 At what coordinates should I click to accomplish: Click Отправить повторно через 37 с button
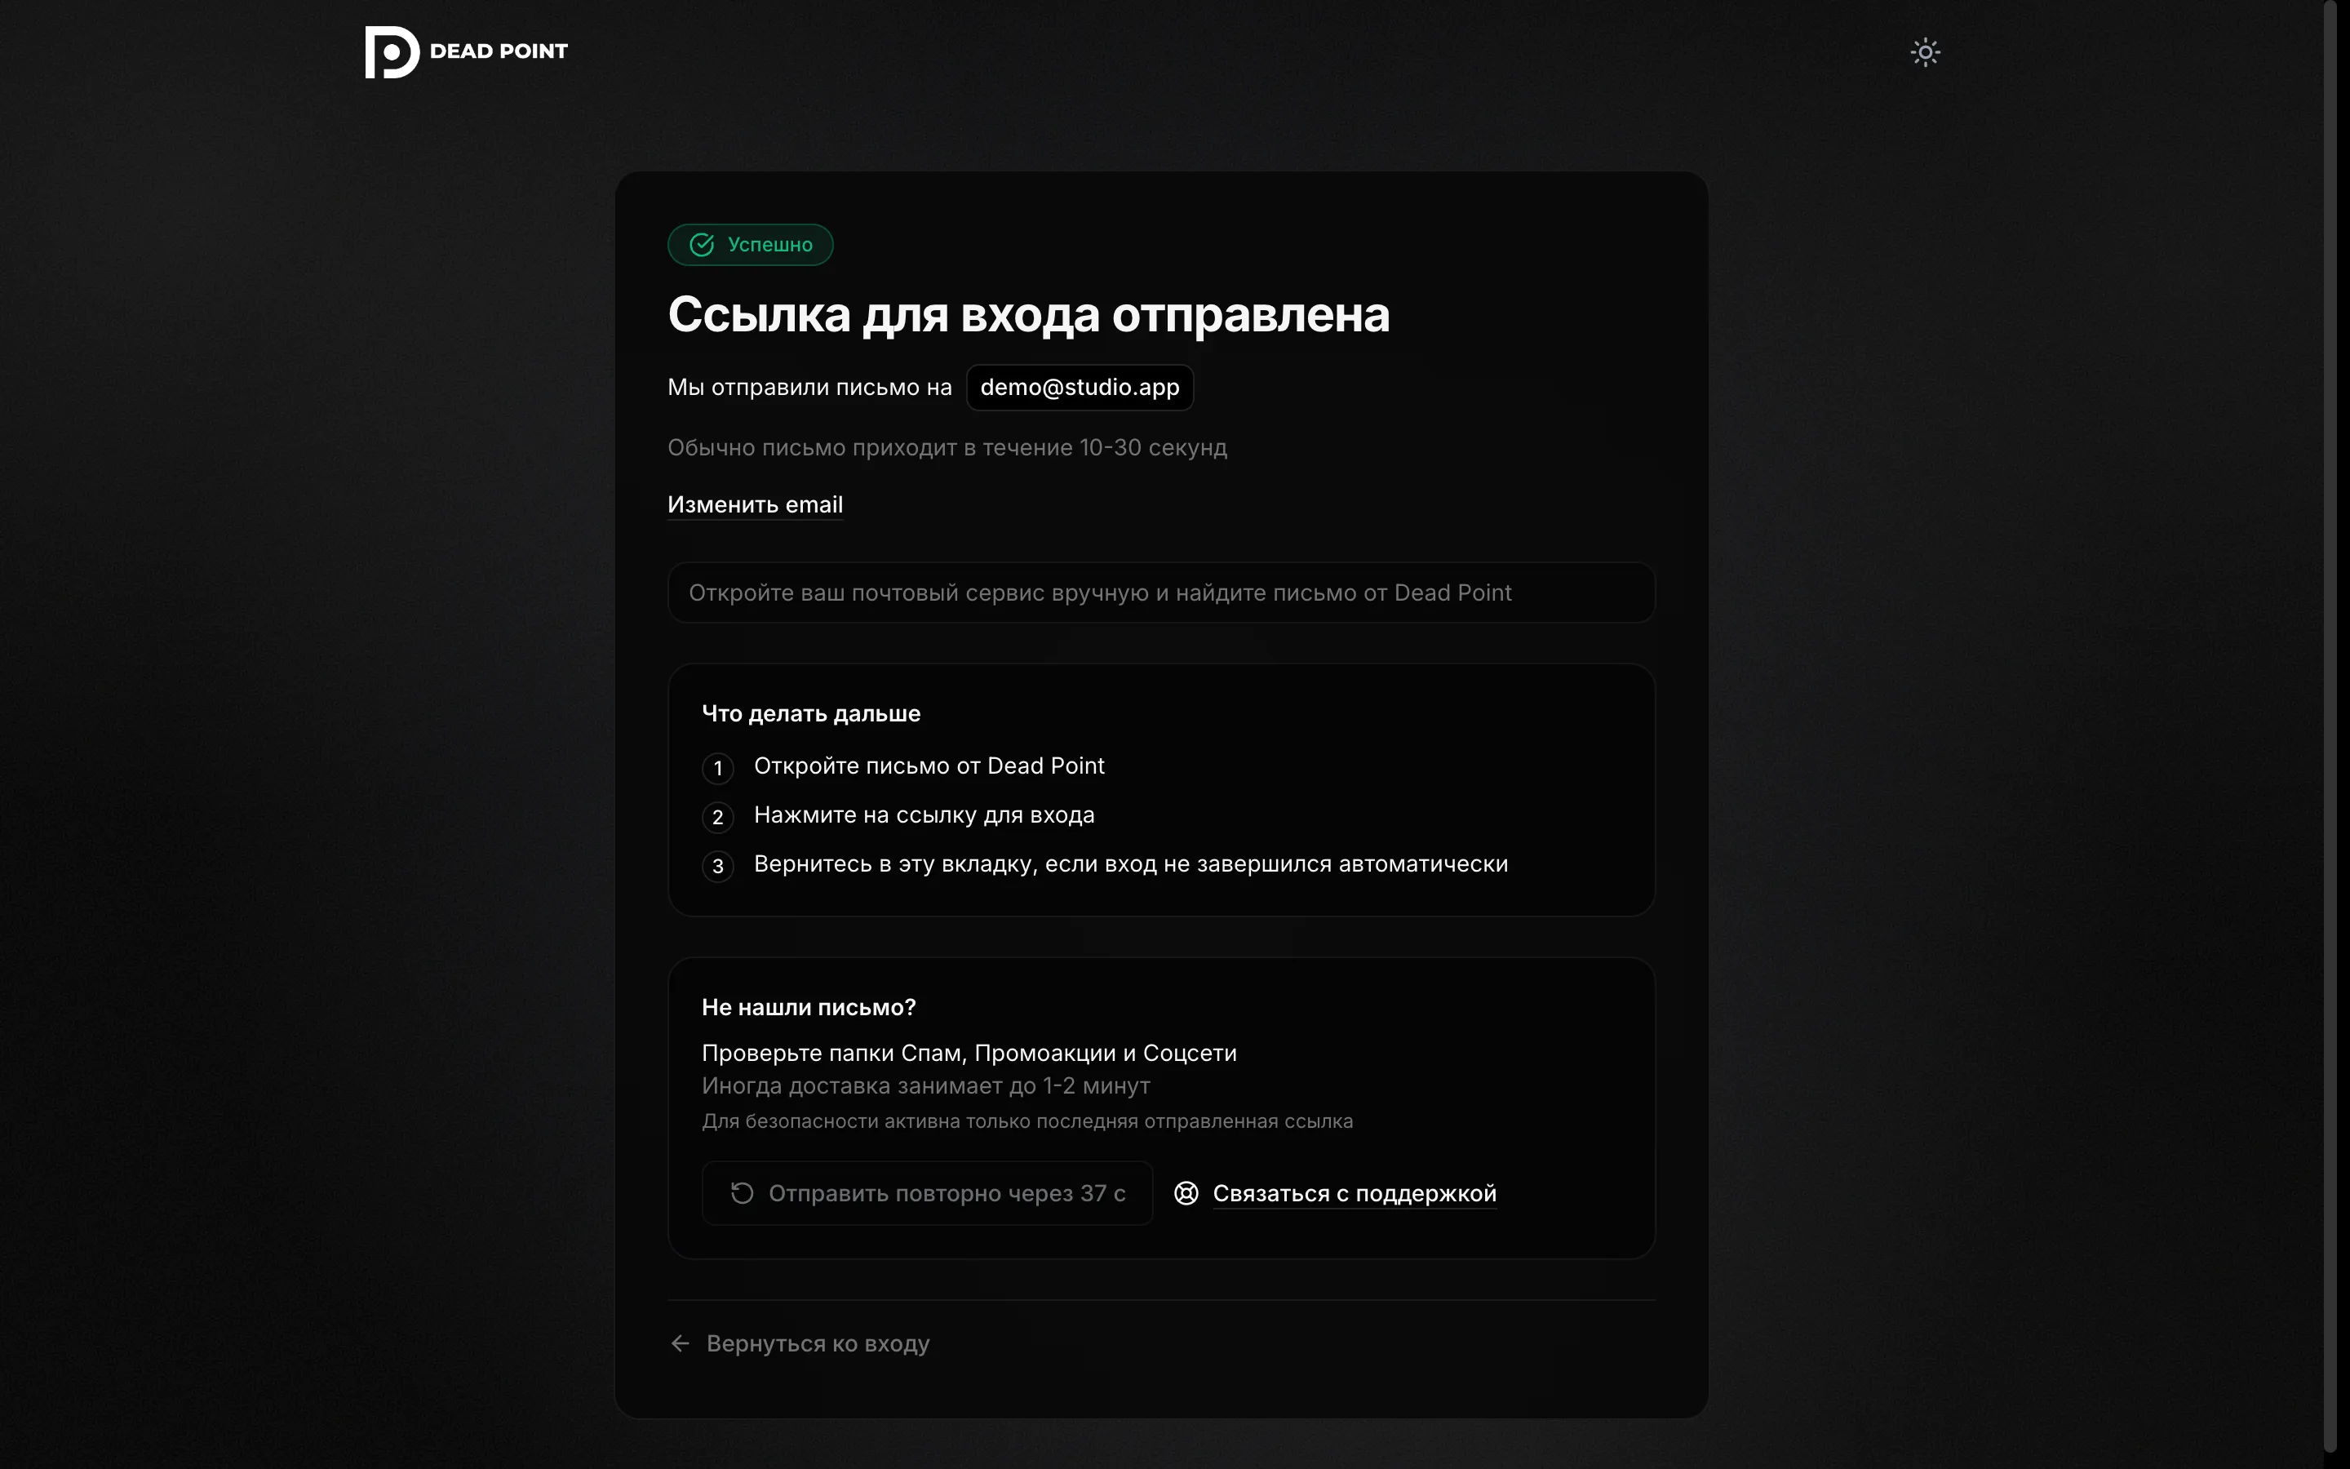928,1193
